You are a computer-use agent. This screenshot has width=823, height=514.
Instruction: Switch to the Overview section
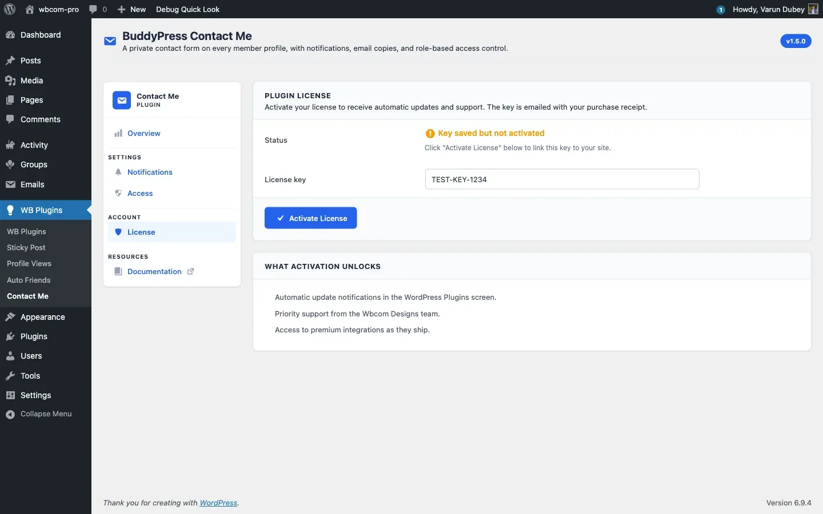(171, 133)
